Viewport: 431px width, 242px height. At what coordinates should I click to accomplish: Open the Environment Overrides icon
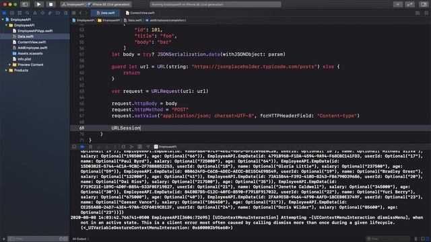point(140,147)
